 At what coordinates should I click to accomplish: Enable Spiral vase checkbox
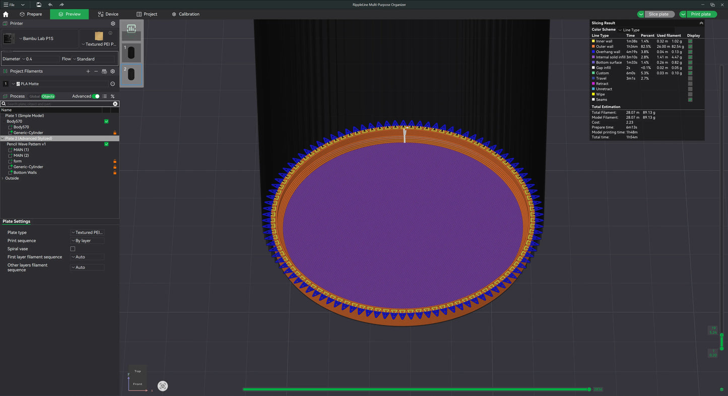coord(73,249)
